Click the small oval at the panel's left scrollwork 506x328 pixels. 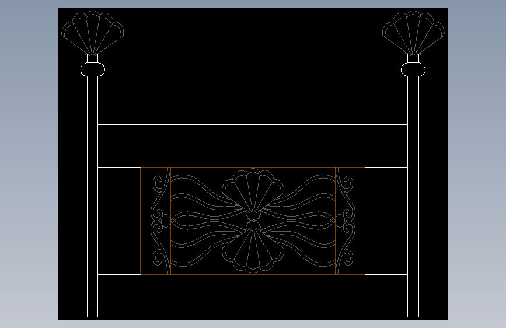(x=166, y=221)
